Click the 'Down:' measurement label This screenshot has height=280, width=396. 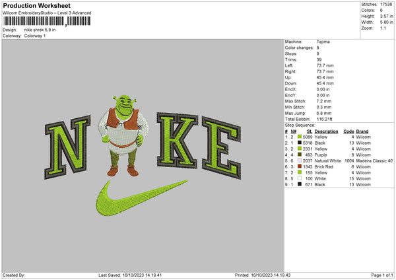click(291, 83)
